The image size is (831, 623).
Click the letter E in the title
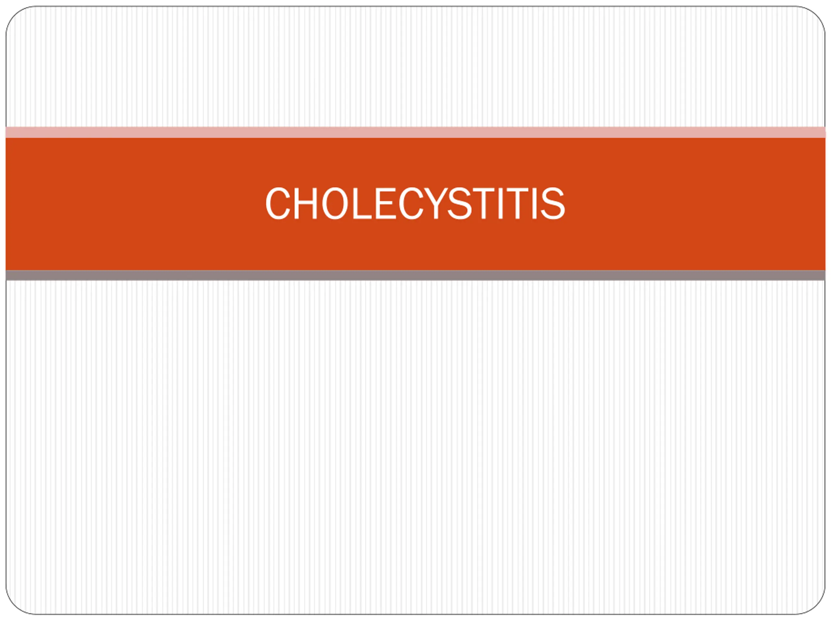[386, 203]
